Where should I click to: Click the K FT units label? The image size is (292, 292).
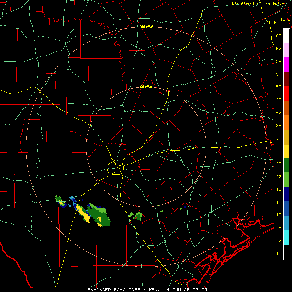pos(274,22)
